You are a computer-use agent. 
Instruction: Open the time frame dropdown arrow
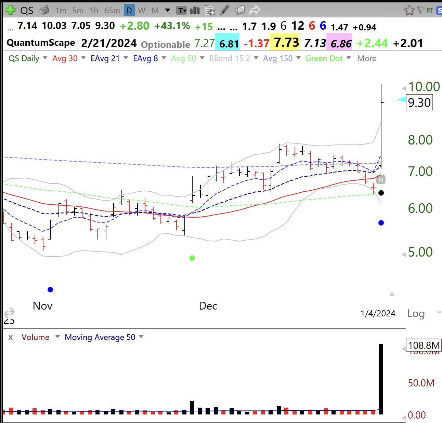[168, 10]
